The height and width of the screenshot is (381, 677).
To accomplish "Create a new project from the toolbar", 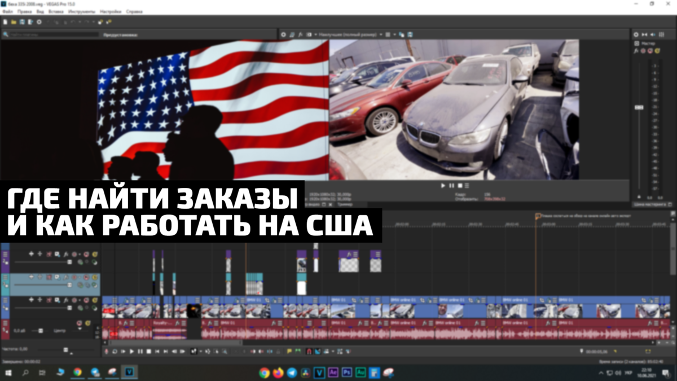I will [x=6, y=22].
